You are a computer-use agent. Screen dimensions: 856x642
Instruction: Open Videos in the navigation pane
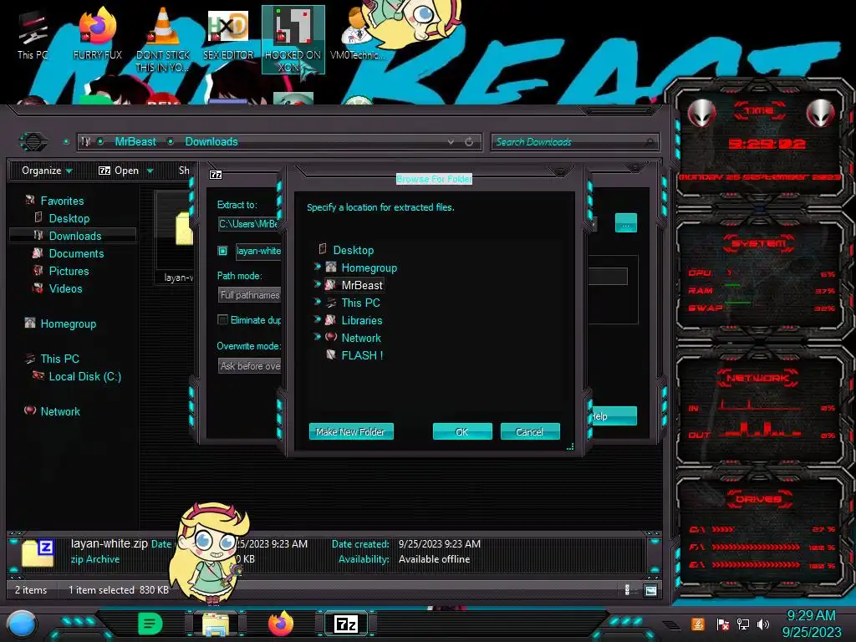[x=65, y=288]
